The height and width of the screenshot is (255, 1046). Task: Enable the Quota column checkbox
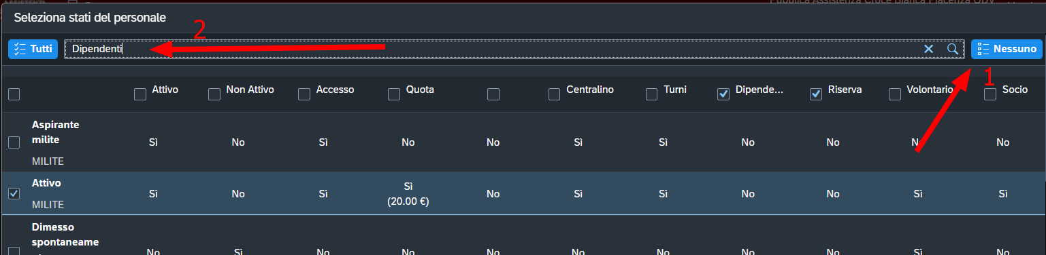(x=394, y=94)
